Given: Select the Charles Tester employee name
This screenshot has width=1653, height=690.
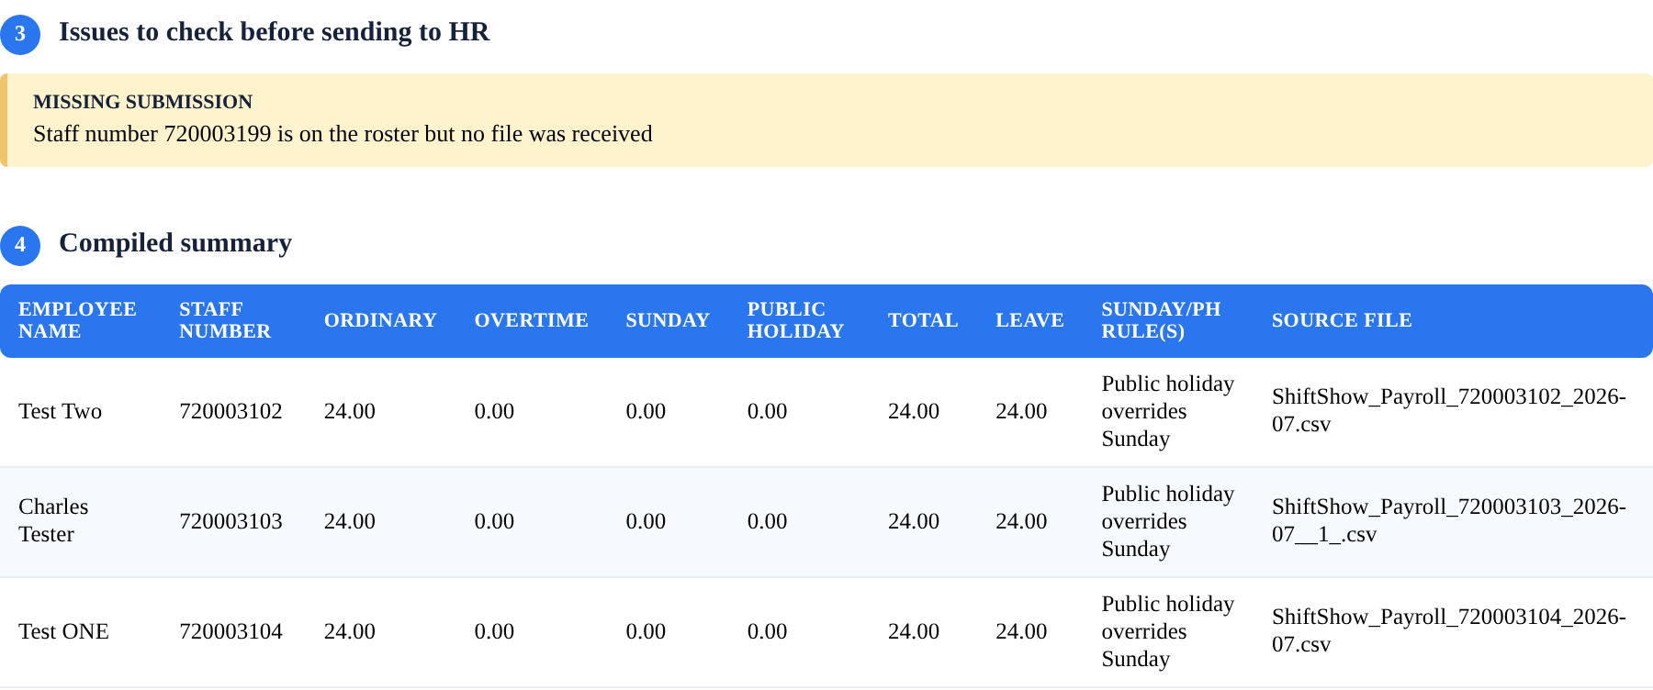Looking at the screenshot, I should 53,520.
